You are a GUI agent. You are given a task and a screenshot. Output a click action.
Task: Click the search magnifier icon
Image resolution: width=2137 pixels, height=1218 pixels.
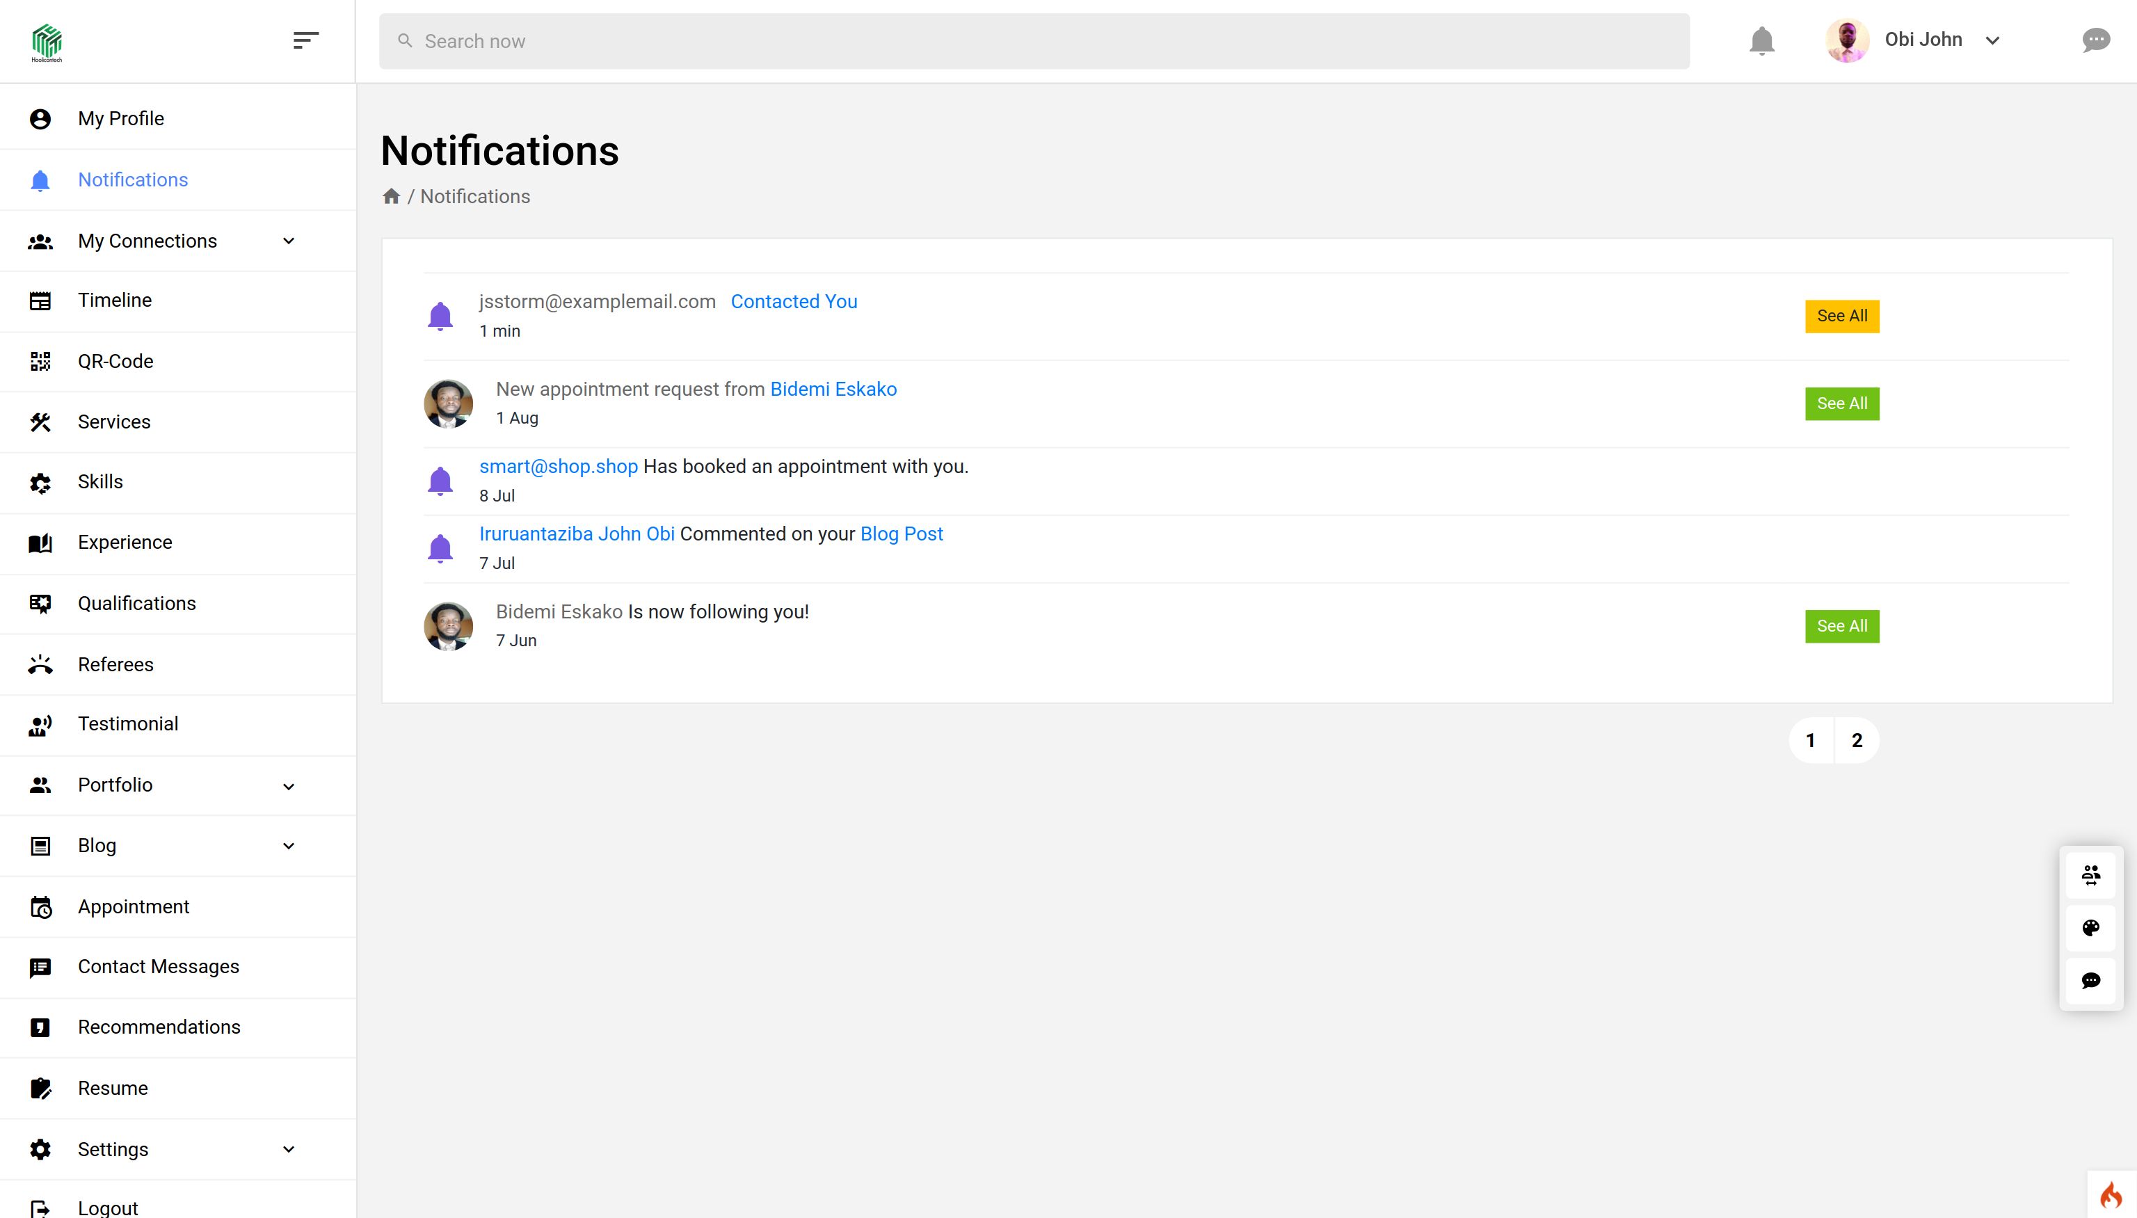click(405, 41)
